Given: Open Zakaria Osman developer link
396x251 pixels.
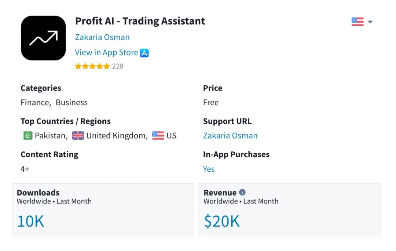Looking at the screenshot, I should tap(102, 37).
